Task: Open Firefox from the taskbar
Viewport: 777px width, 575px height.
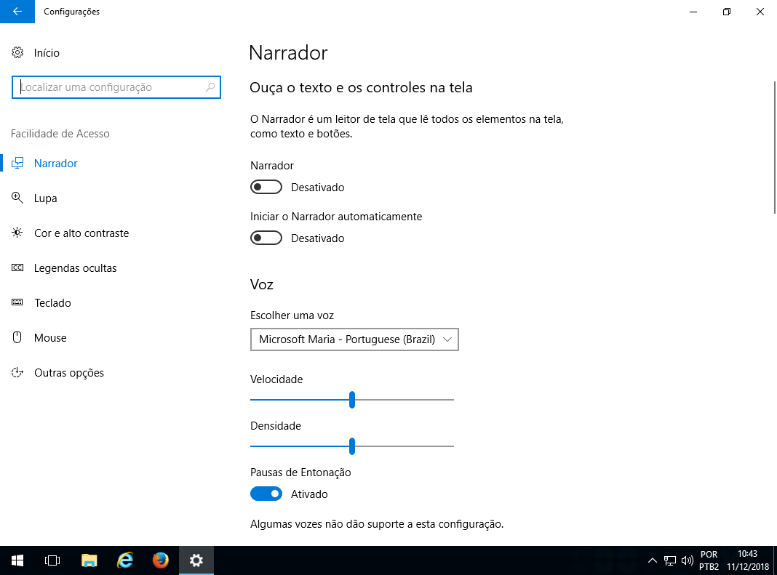Action: (160, 560)
